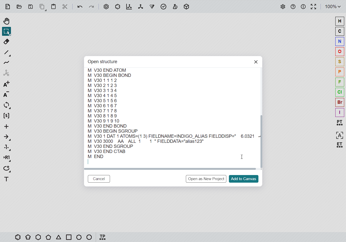Click the horizontal scrollbar of the text area
The width and height of the screenshot is (346, 242).
coord(170,169)
